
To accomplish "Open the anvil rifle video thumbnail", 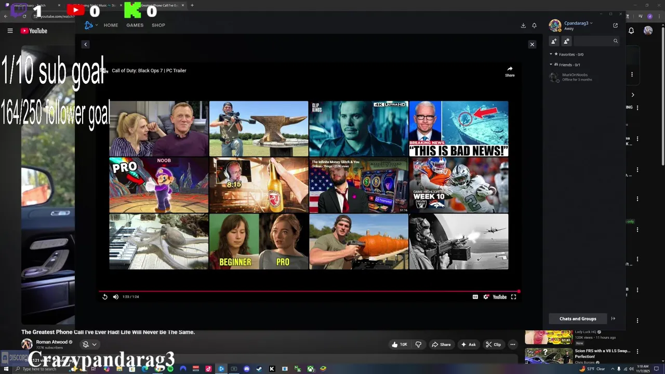I will click(x=258, y=128).
